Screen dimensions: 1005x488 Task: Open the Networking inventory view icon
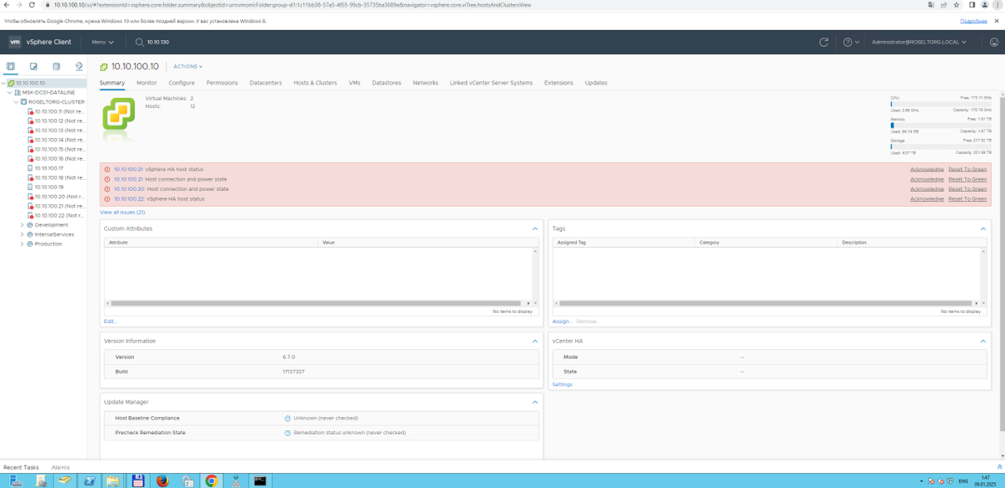click(x=79, y=66)
